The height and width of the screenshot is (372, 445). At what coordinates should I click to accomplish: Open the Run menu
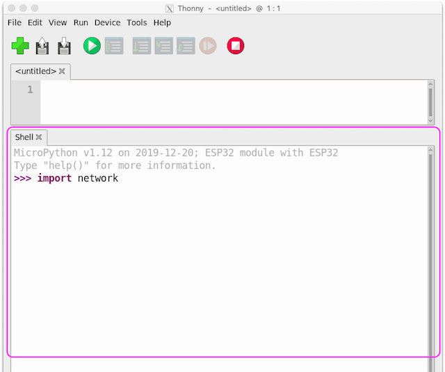tap(81, 23)
